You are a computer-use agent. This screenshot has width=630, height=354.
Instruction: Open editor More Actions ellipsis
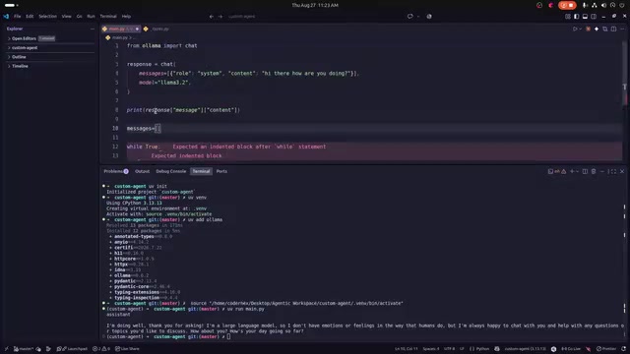coord(622,29)
